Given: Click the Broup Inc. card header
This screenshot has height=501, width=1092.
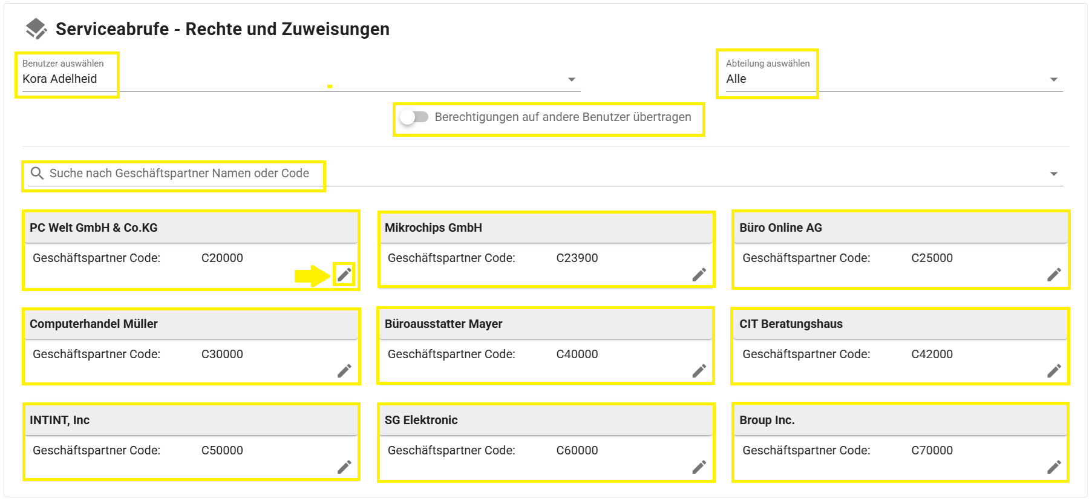Looking at the screenshot, I should 767,420.
